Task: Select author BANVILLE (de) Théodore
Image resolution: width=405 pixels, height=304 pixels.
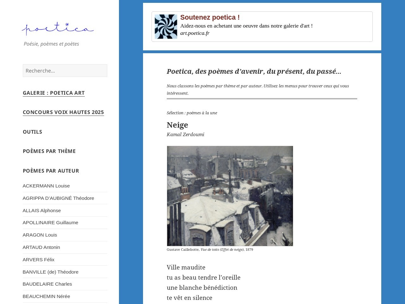Action: 50,272
